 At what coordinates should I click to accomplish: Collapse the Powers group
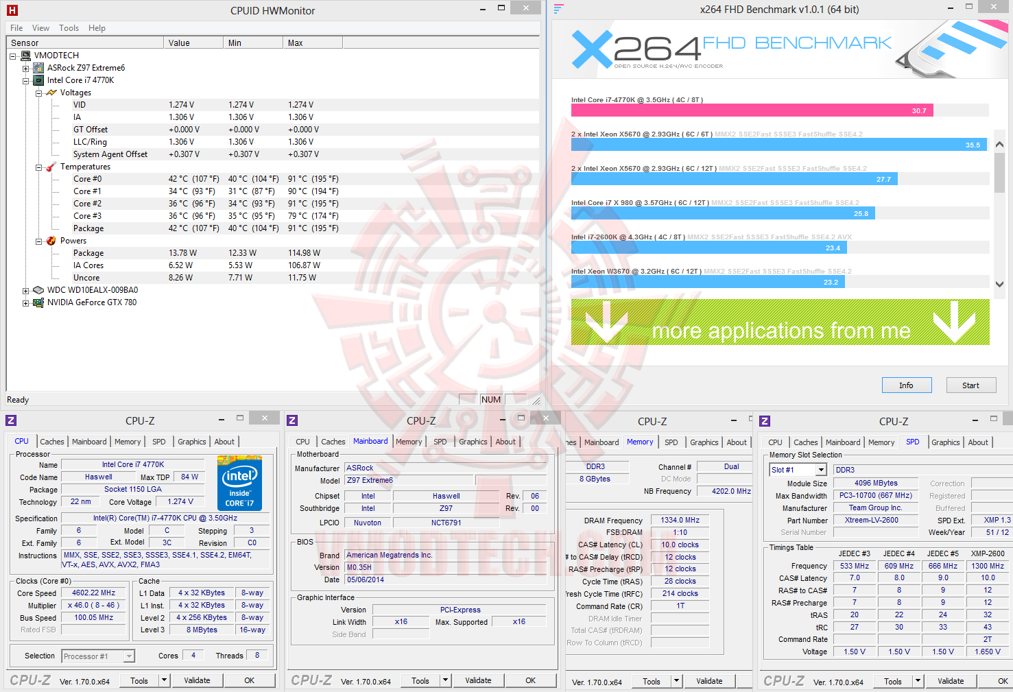[x=38, y=241]
